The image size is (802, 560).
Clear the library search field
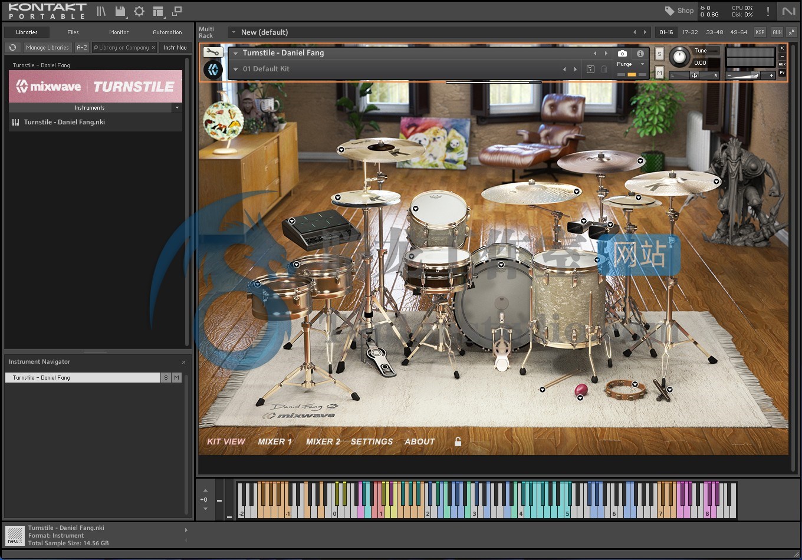pos(154,48)
